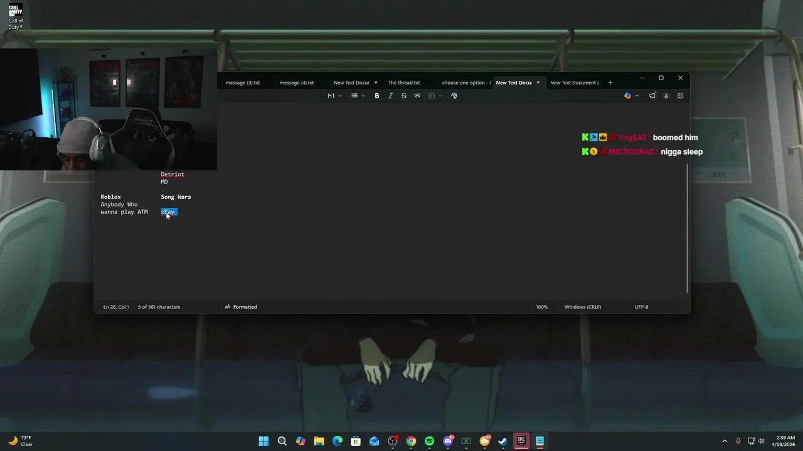Open weather widget showing 73°F Clear
This screenshot has height=451, width=803.
tap(20, 441)
